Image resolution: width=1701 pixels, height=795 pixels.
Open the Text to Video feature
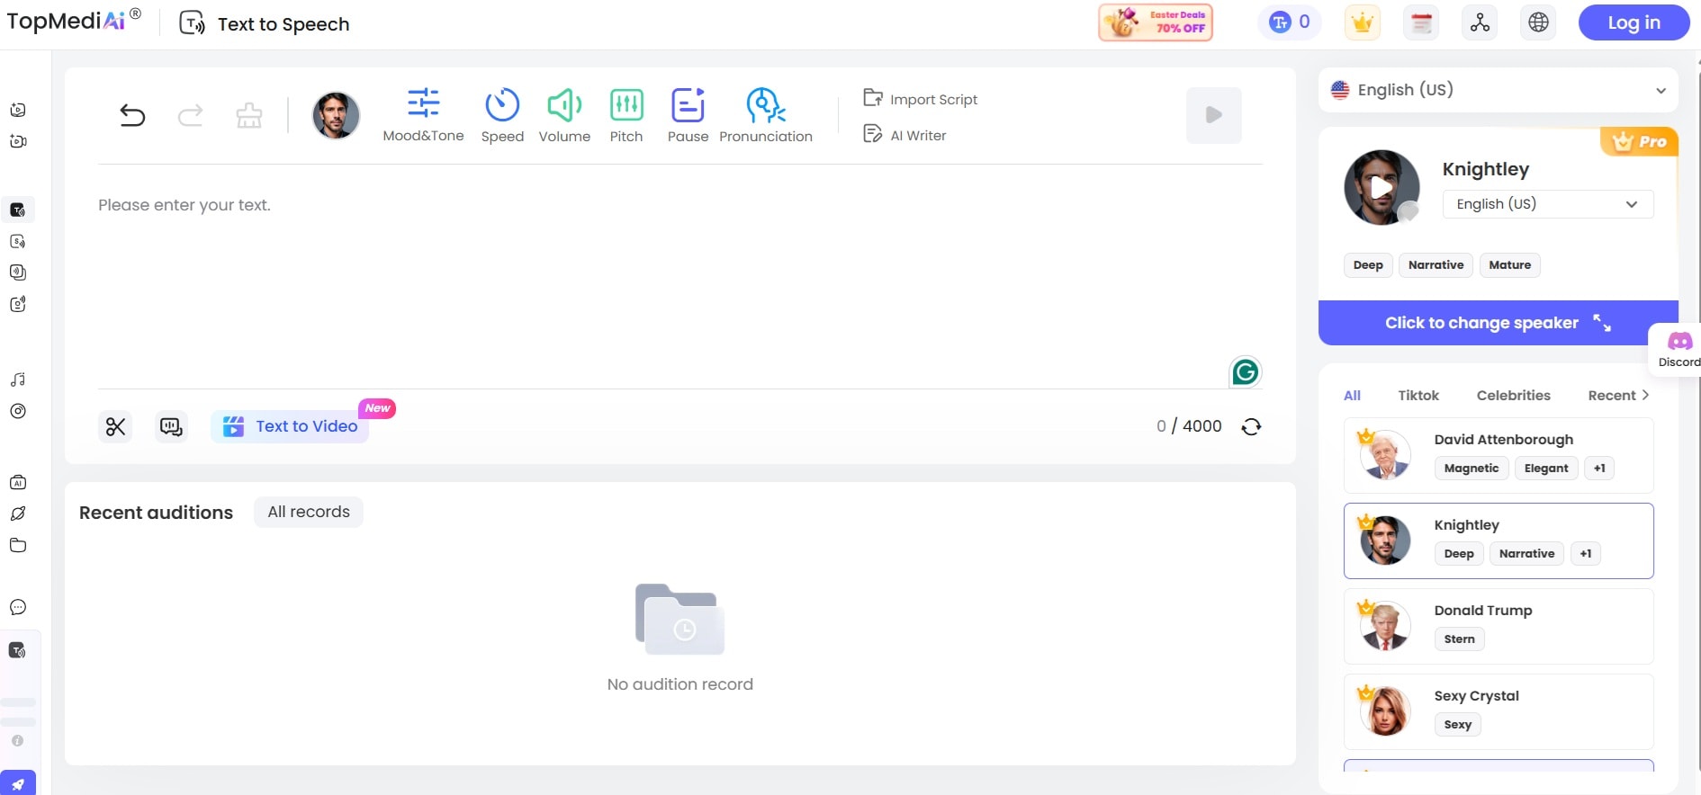tap(290, 426)
